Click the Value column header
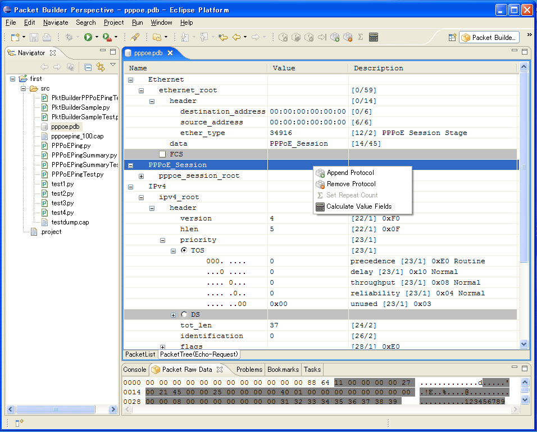The width and height of the screenshot is (537, 432). pos(308,68)
